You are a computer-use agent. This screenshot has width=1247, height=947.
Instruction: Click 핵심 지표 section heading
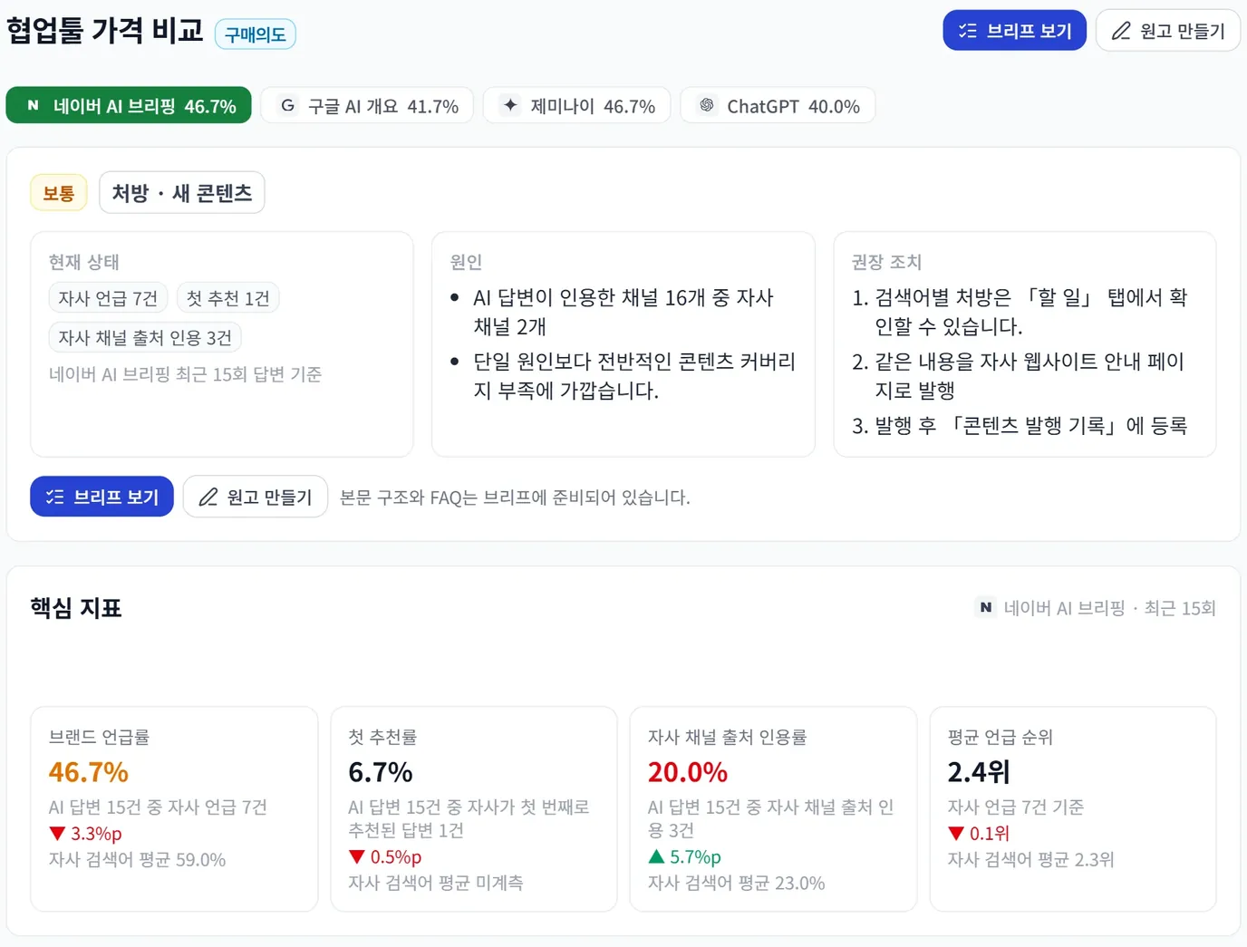[x=76, y=607]
